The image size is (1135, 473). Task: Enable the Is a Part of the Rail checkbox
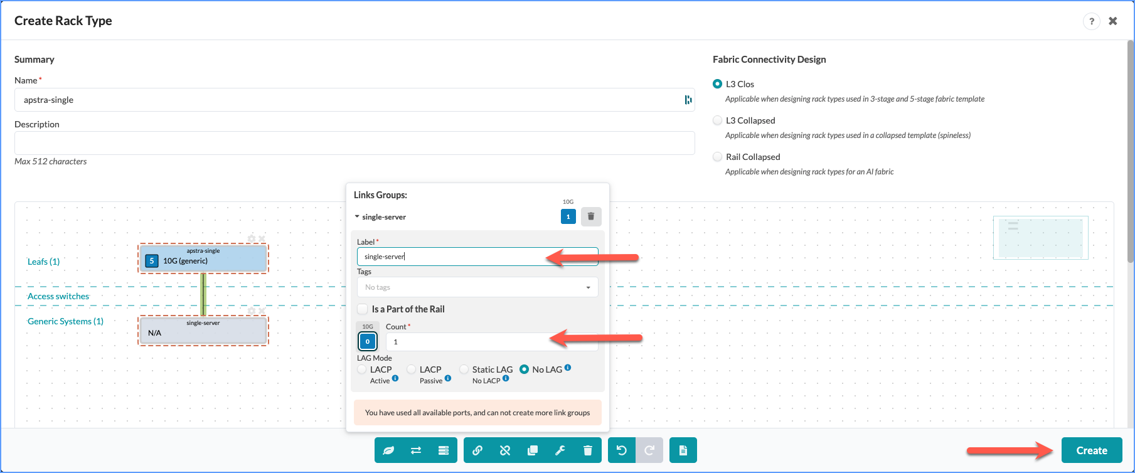[363, 309]
